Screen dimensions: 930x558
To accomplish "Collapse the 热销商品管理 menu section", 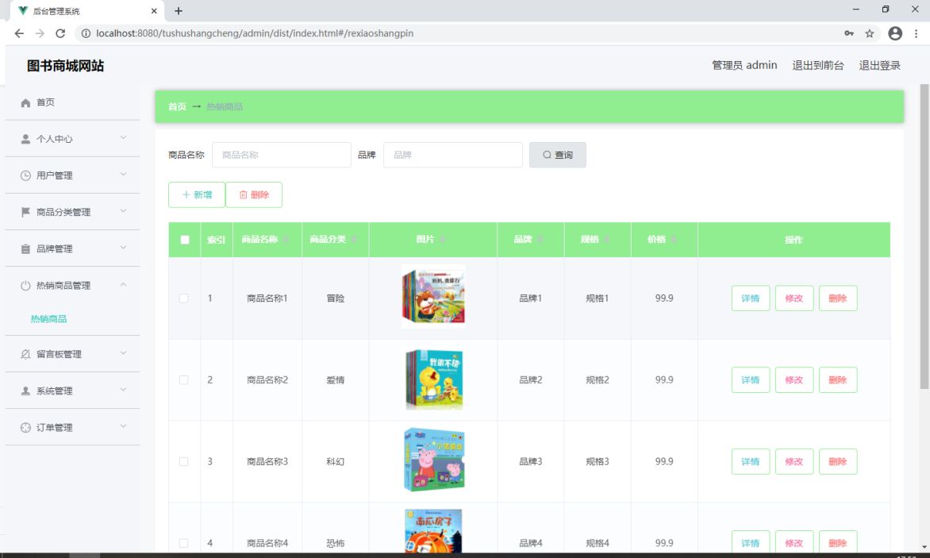I will [71, 286].
